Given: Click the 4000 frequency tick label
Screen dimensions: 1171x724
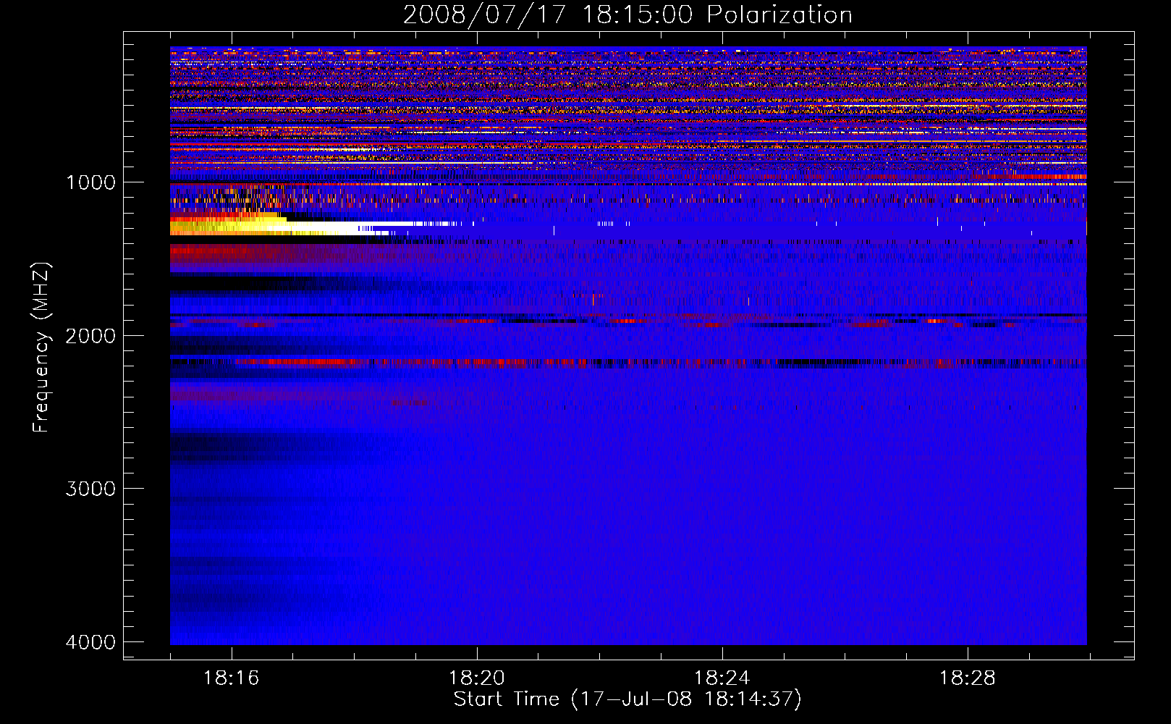Looking at the screenshot, I should tap(90, 642).
